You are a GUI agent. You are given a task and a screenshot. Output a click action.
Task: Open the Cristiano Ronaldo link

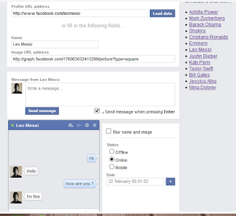209,37
